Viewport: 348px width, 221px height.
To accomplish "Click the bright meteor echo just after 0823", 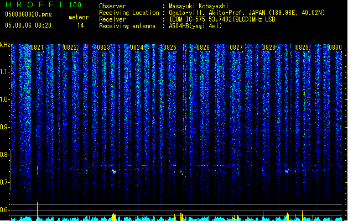I will click(113, 171).
